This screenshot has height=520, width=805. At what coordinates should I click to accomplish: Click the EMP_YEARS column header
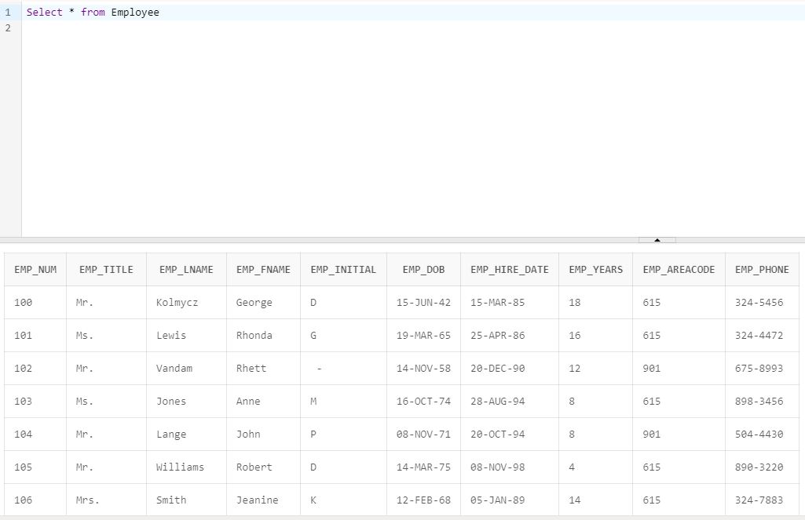point(595,268)
